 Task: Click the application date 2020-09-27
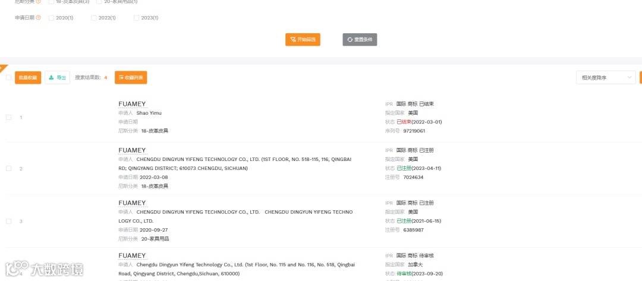pos(153,230)
